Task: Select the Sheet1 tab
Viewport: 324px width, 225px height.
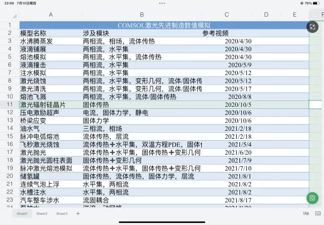Action: pyautogui.click(x=22, y=214)
